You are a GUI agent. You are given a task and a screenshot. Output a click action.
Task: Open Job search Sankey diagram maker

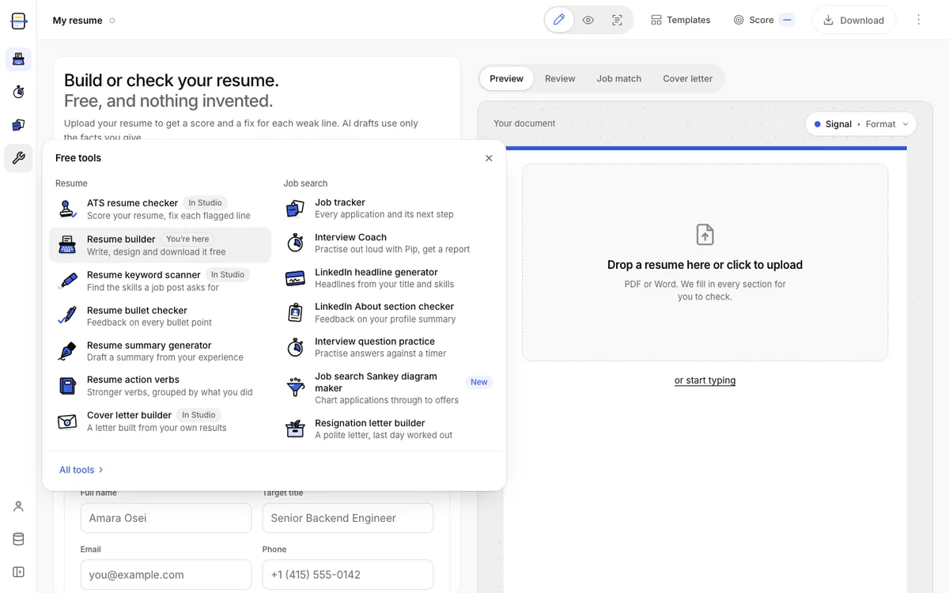click(x=388, y=387)
